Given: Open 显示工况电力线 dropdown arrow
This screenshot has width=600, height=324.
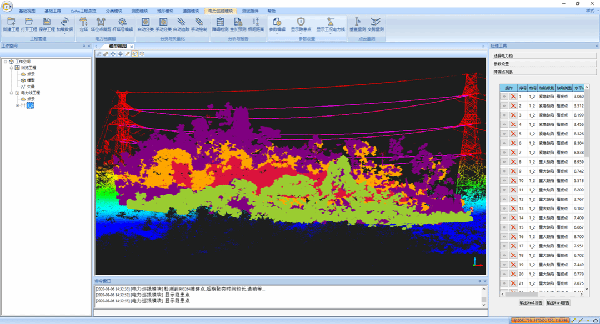Looking at the screenshot, I should (330, 34).
